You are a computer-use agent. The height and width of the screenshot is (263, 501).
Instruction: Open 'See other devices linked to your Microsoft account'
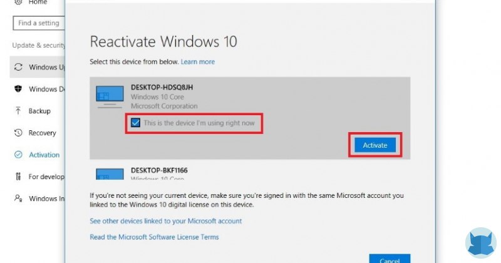click(166, 221)
